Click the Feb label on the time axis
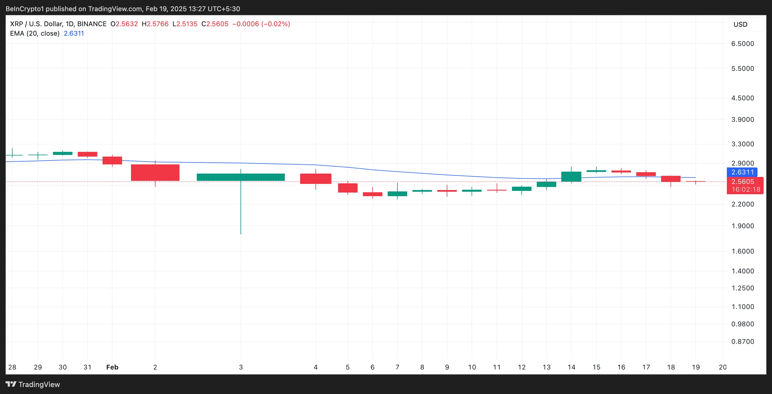The width and height of the screenshot is (772, 394). click(112, 367)
